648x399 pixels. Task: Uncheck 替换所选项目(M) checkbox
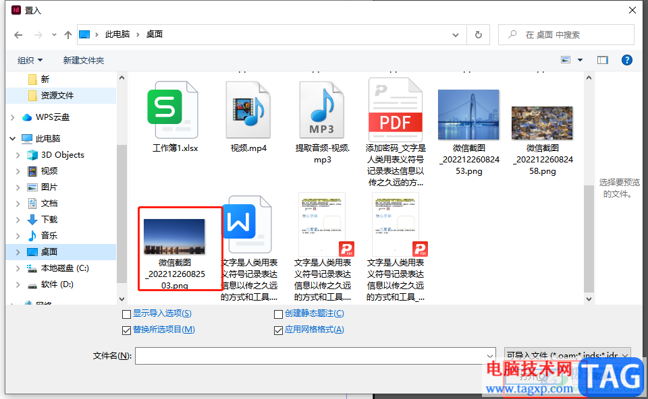[x=126, y=330]
